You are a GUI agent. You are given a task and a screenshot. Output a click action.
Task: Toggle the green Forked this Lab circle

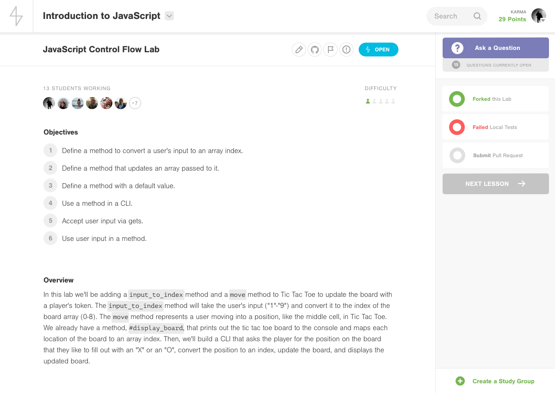pos(457,99)
